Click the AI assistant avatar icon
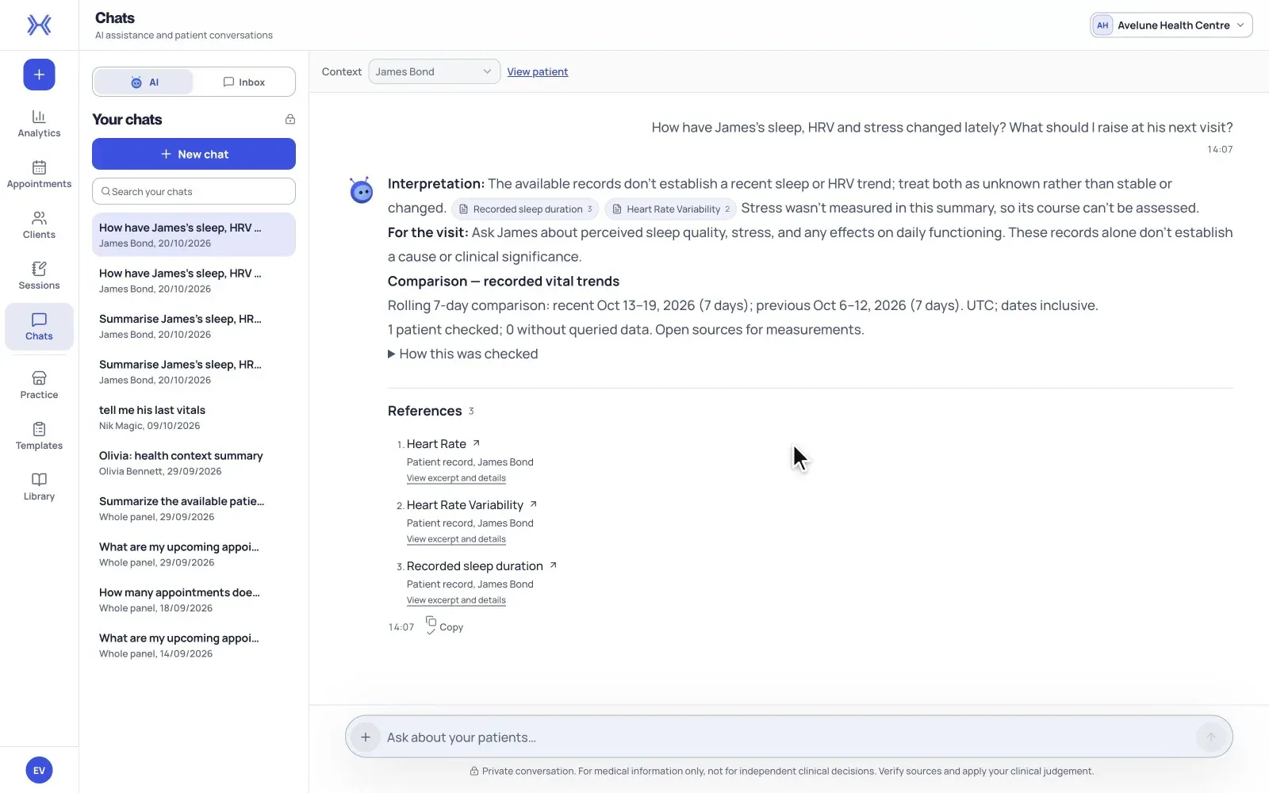 coord(362,190)
